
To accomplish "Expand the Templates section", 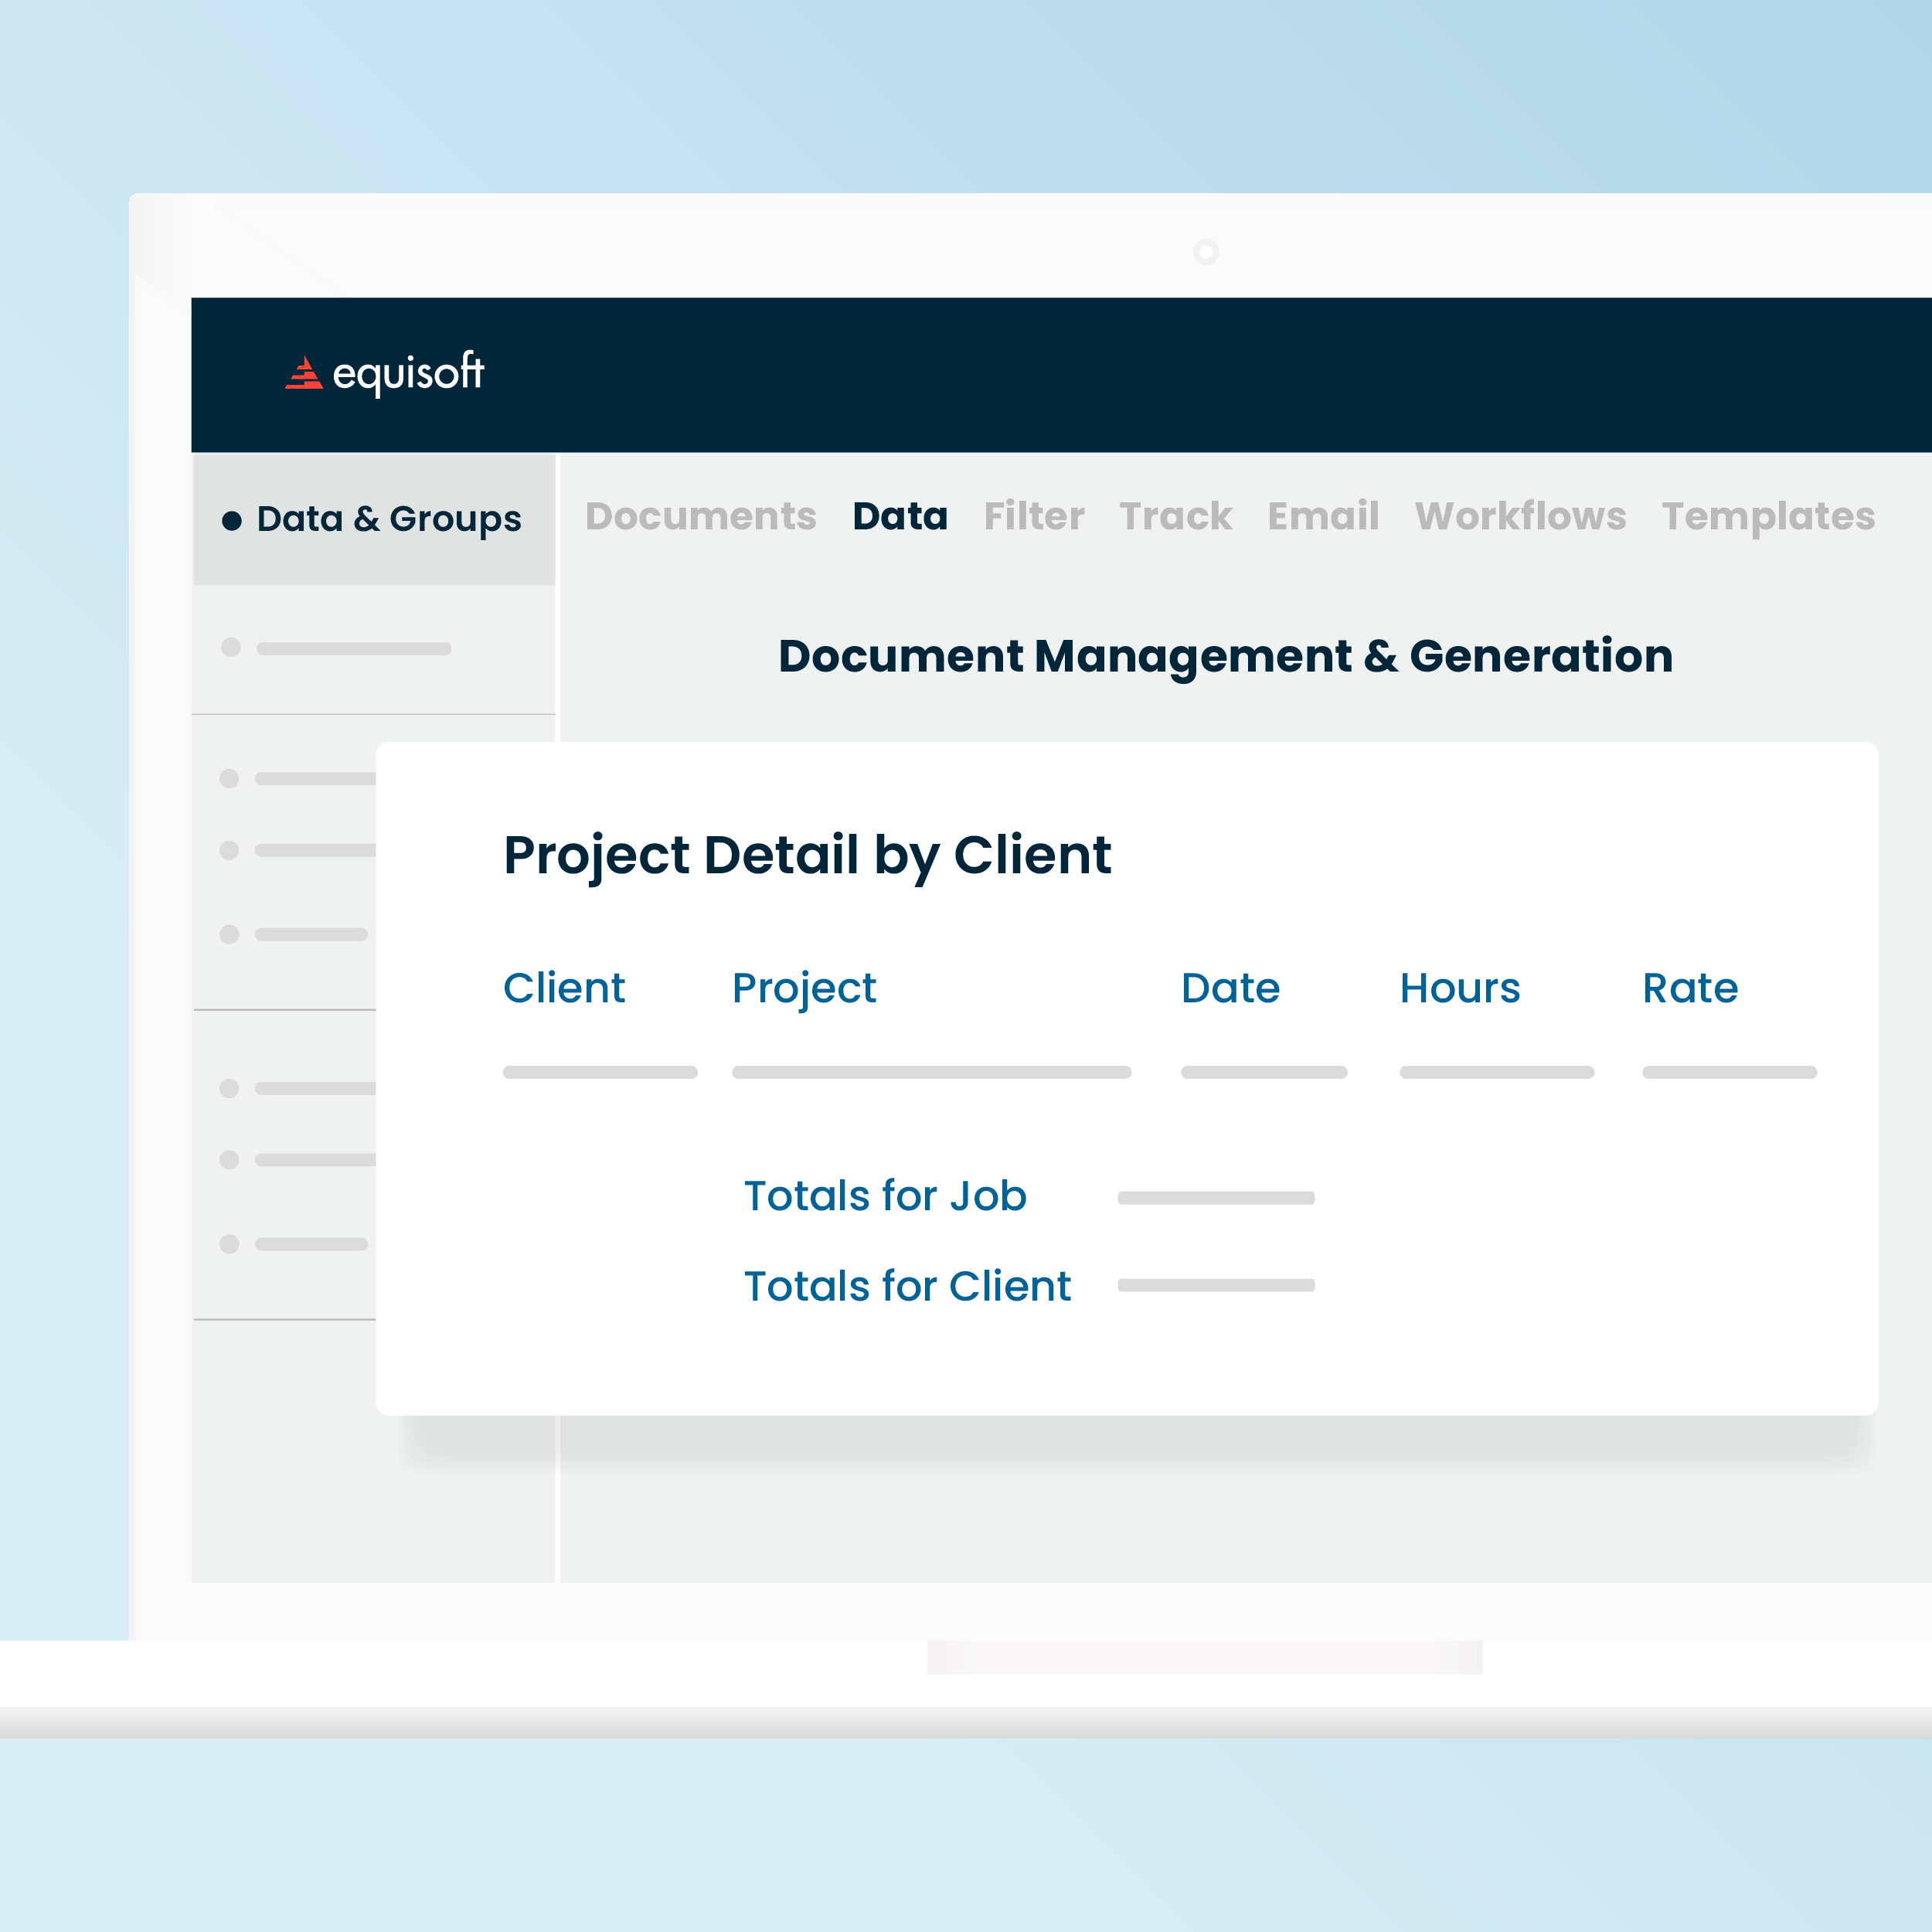I will 1768,517.
